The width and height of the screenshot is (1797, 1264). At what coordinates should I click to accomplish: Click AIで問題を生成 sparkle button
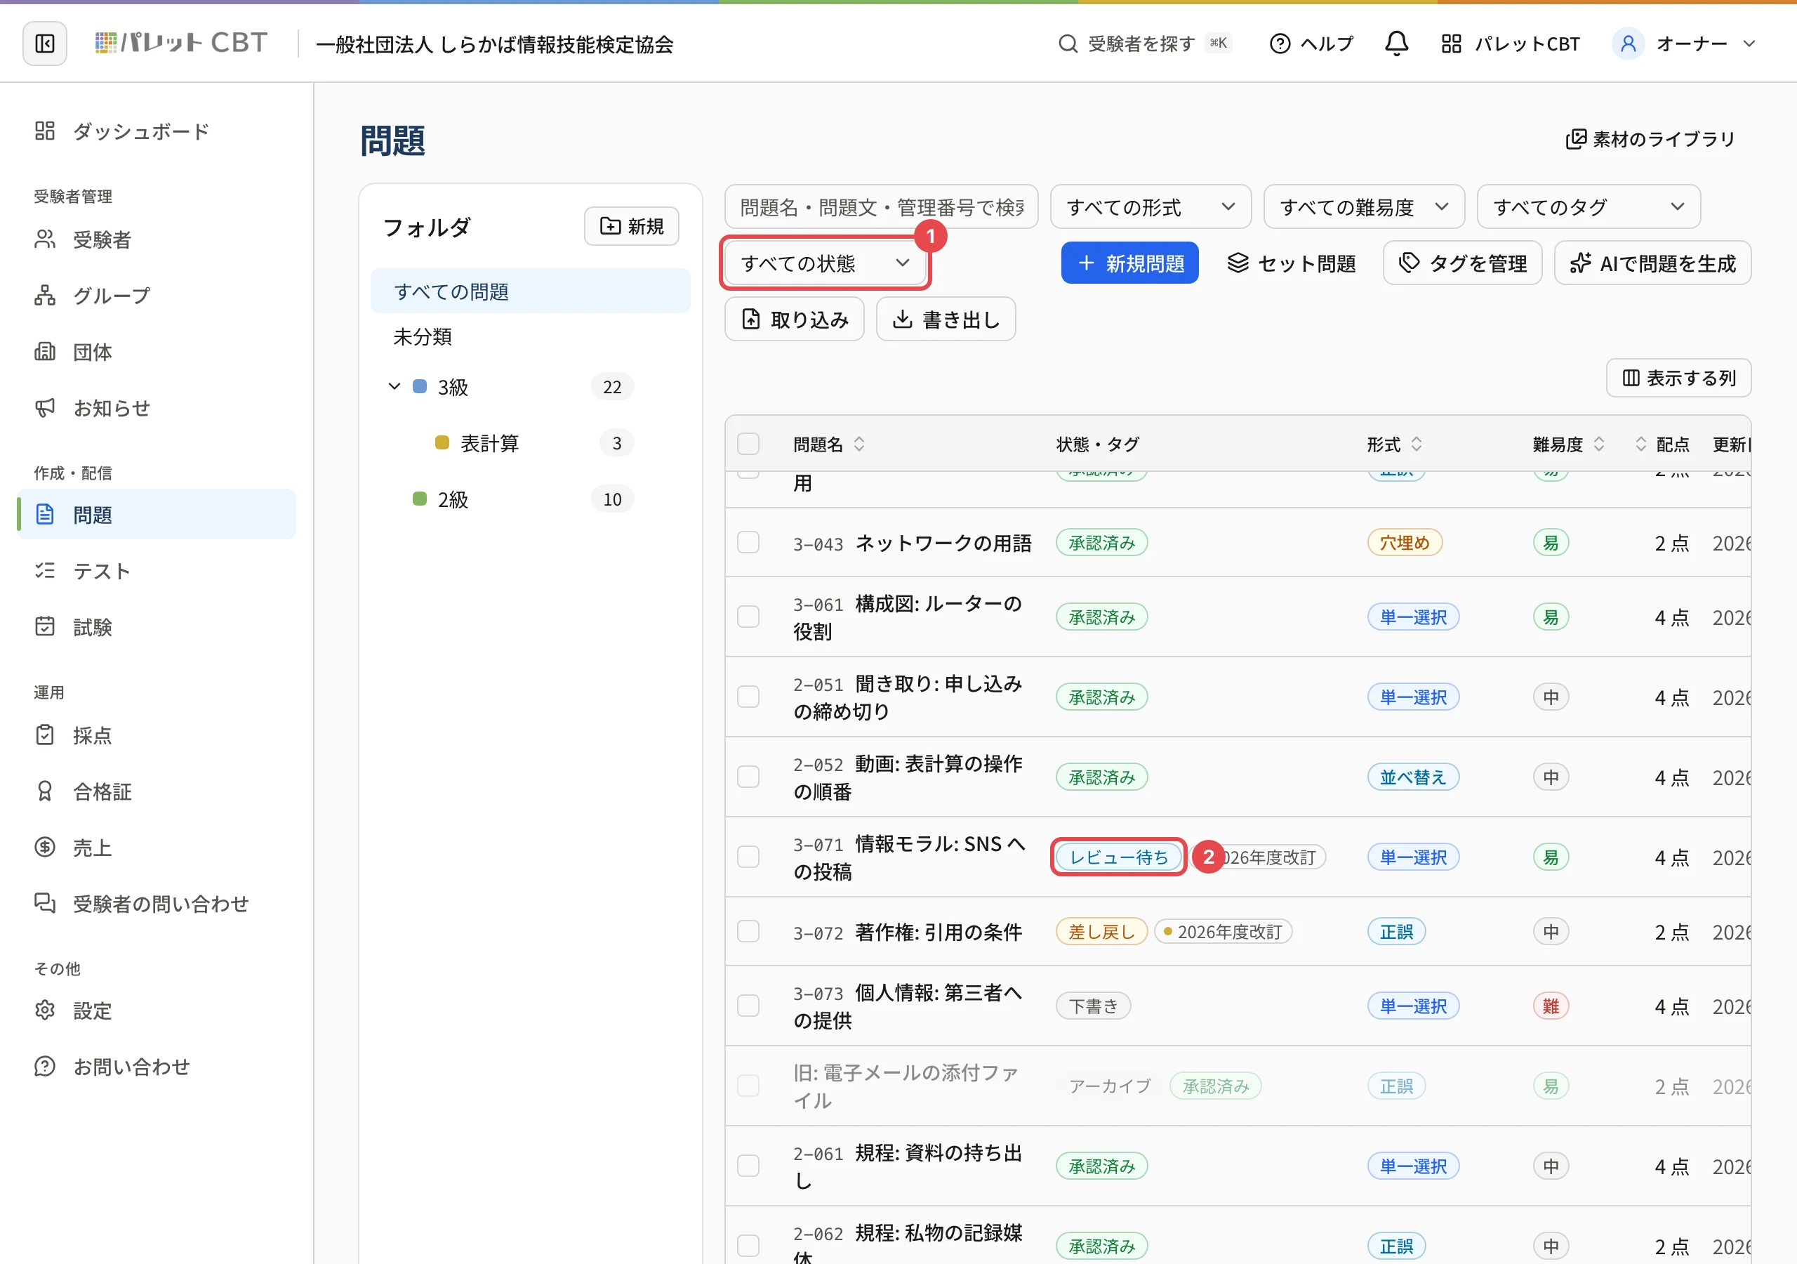pos(1652,263)
